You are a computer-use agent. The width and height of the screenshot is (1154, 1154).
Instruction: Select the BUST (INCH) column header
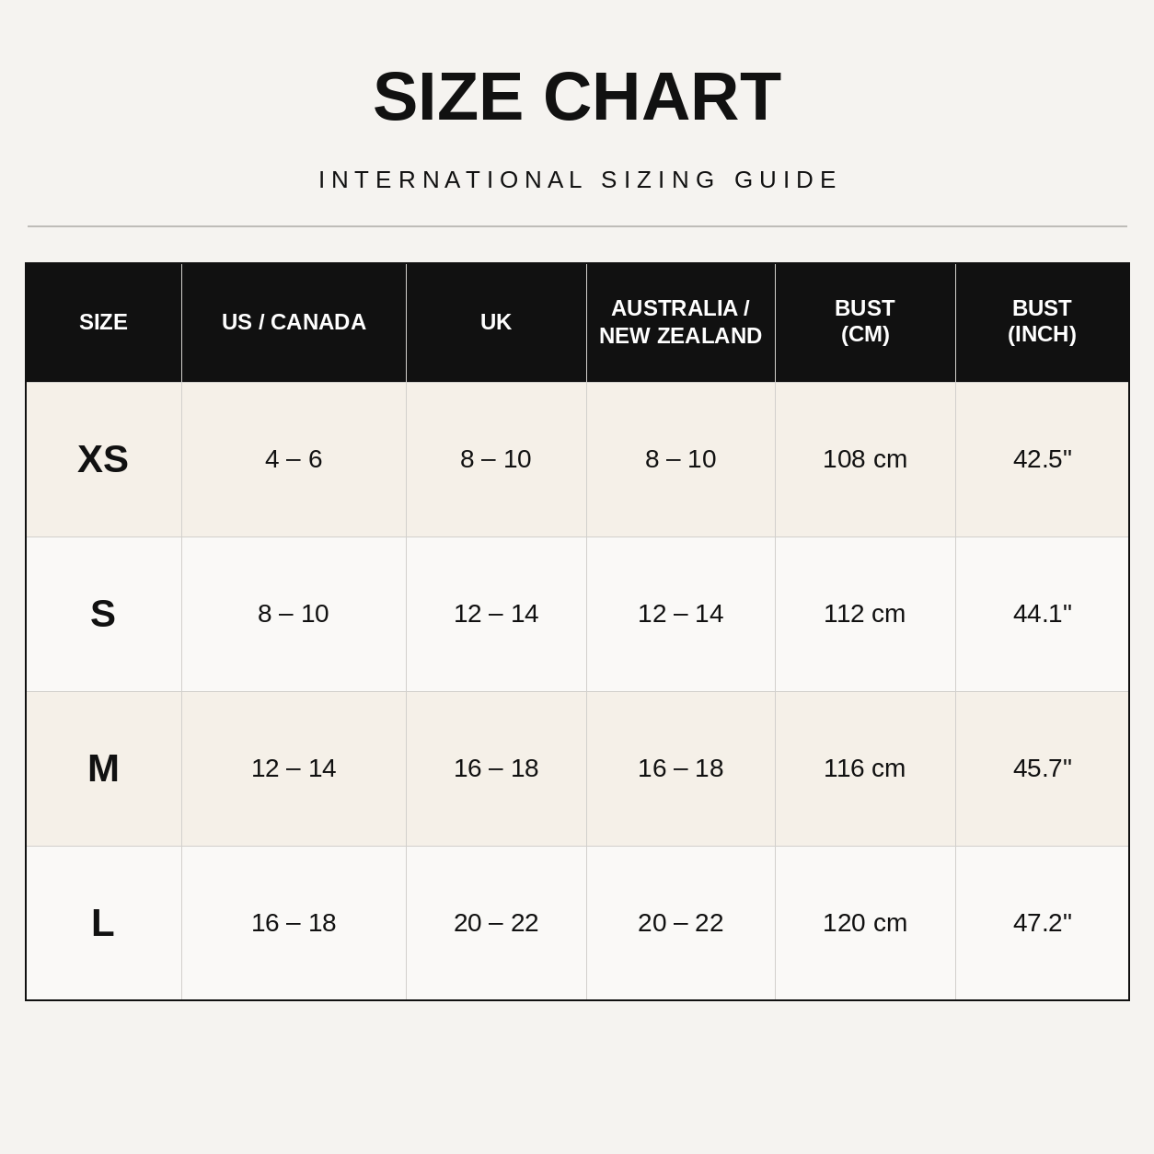[x=1042, y=322]
